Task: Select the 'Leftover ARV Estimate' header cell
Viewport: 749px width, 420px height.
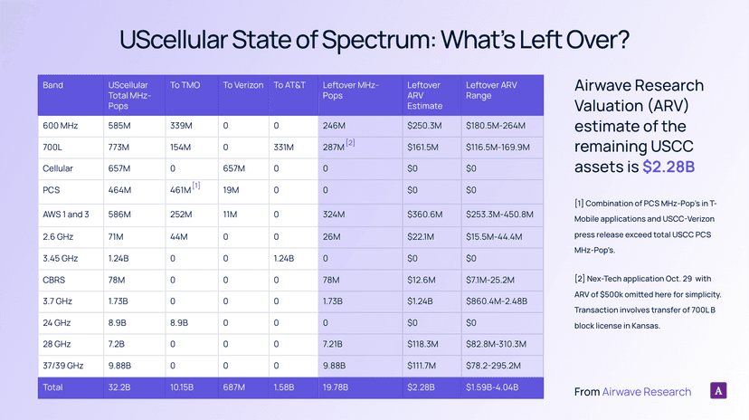Action: click(x=424, y=95)
